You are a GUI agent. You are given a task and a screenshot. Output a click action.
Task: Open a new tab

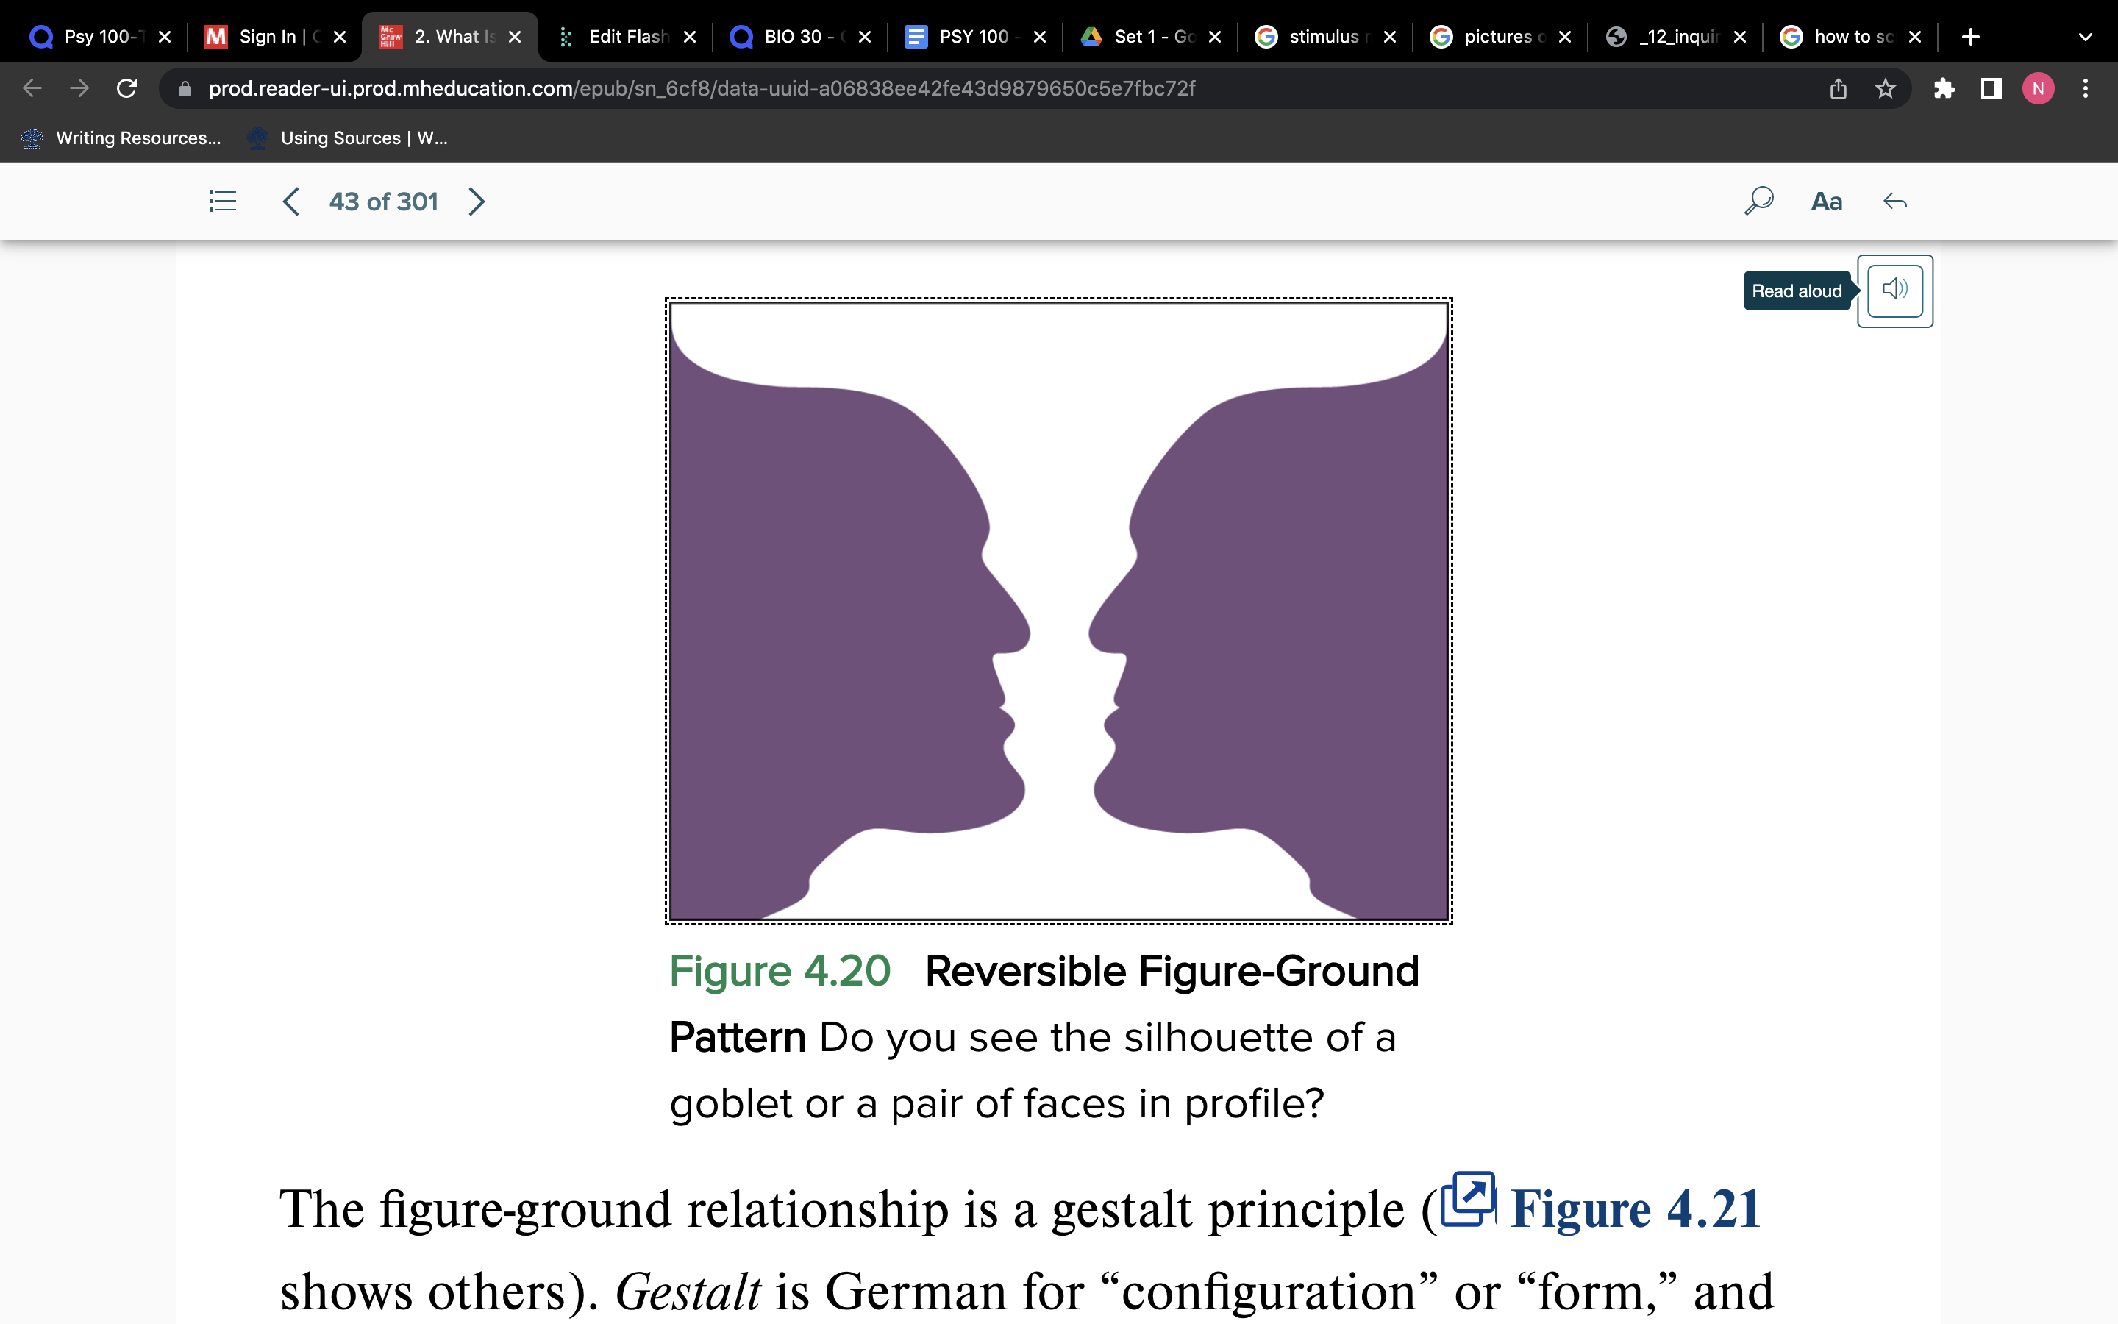1971,37
